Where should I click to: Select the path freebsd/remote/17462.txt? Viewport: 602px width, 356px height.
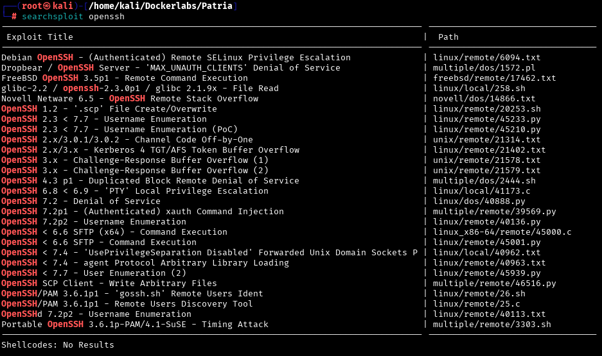[x=494, y=78]
